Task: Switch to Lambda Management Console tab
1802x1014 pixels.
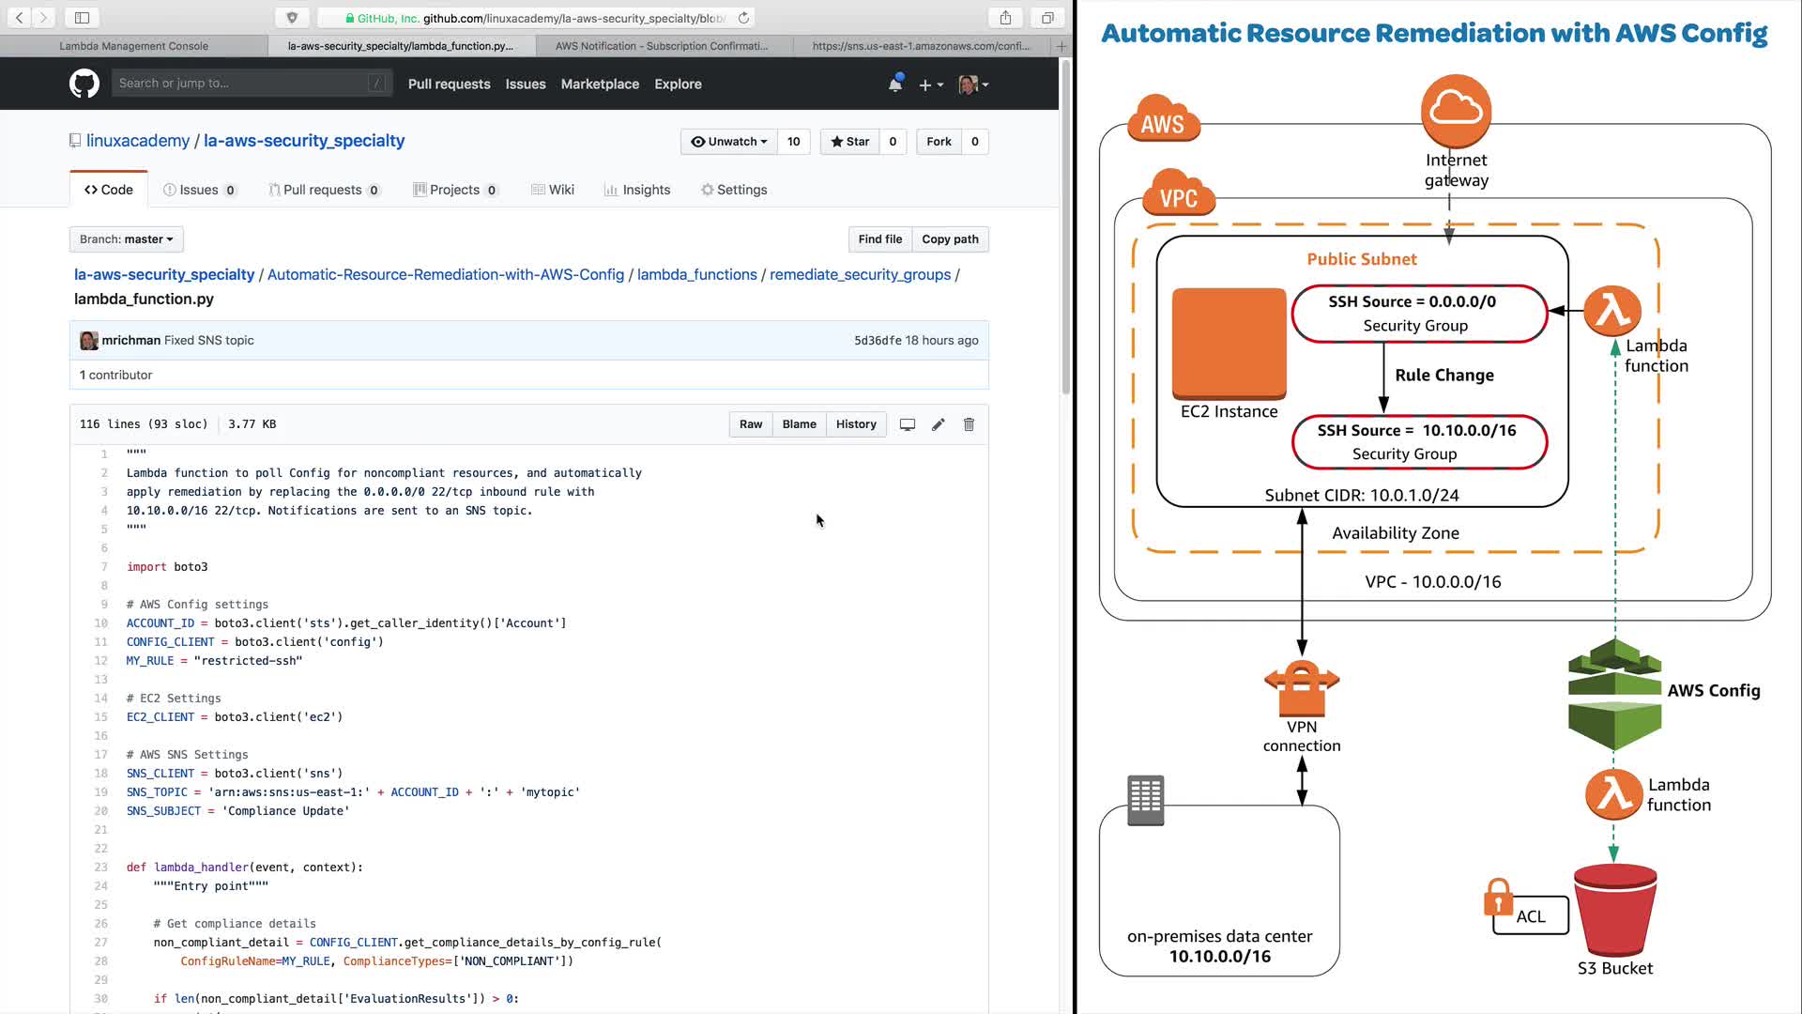Action: tap(133, 45)
